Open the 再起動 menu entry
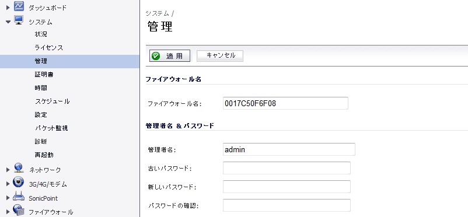468x217 pixels. point(44,155)
